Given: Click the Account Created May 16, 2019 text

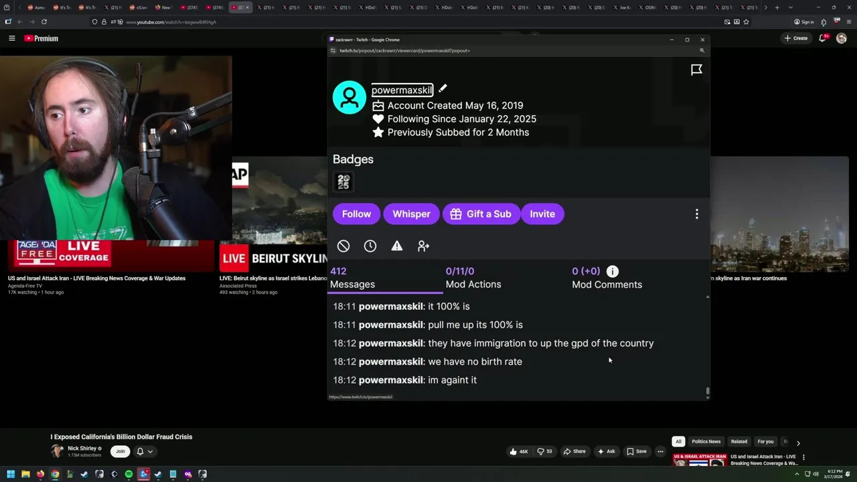Looking at the screenshot, I should pyautogui.click(x=455, y=105).
